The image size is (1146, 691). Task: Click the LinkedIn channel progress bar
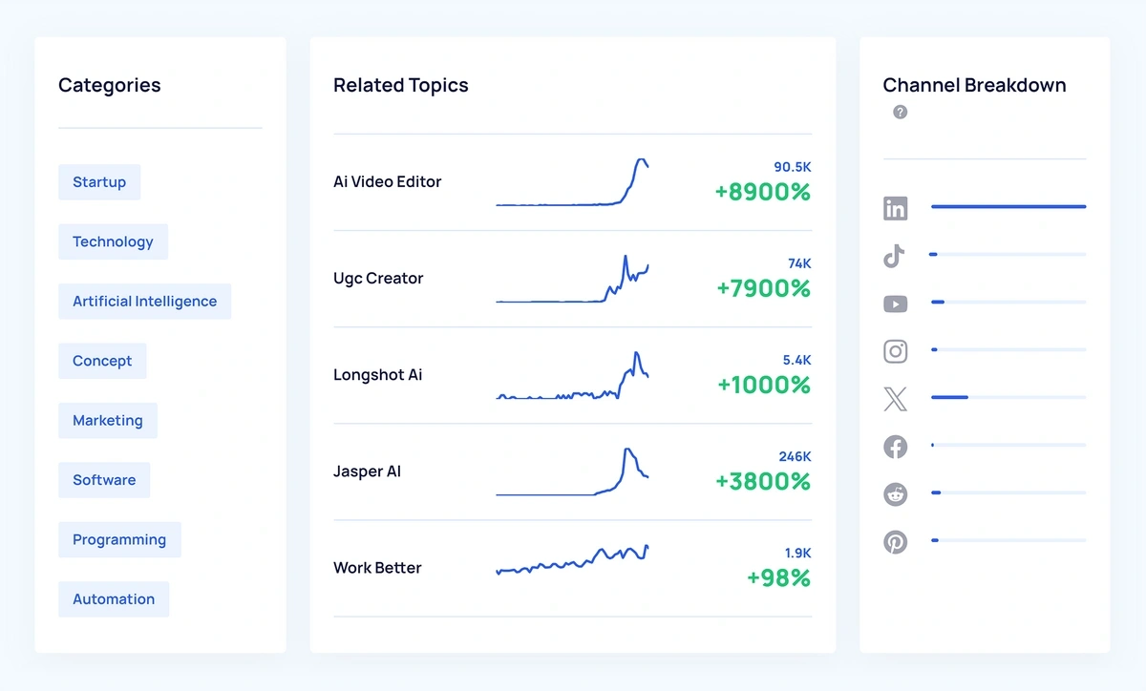1008,206
